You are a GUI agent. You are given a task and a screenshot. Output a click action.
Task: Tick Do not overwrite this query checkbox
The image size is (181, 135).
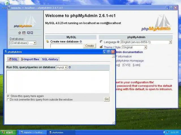pyautogui.click(x=8, y=100)
